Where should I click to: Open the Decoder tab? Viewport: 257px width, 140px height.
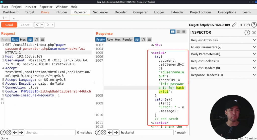[x=121, y=12]
